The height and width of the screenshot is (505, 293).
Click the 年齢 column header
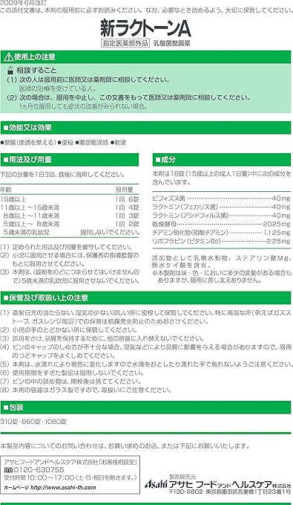point(6,190)
